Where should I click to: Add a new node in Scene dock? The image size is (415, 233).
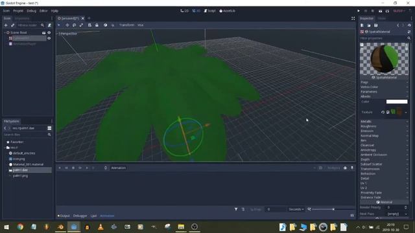pyautogui.click(x=6, y=25)
